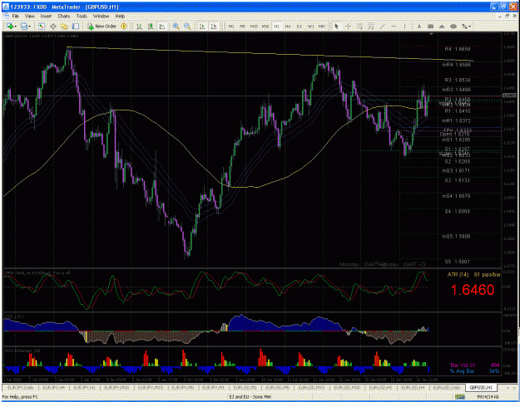Open a new chart via toolbar icon

tap(9, 26)
